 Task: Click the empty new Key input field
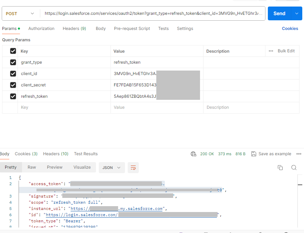pyautogui.click(x=64, y=107)
